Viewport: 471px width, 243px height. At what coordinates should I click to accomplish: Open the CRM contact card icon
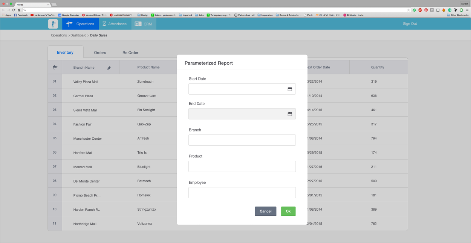(139, 23)
